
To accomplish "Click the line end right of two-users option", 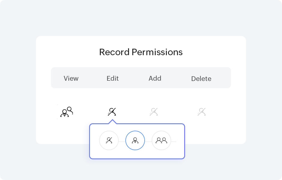I will 174,141.
